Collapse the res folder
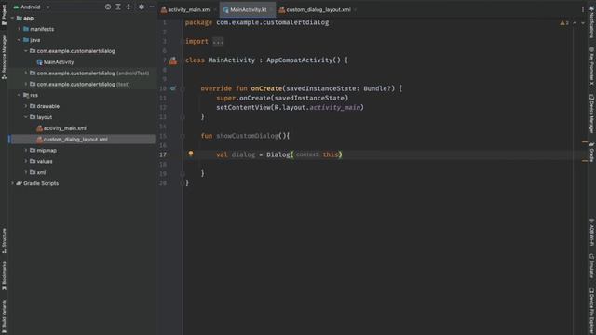This screenshot has width=596, height=335. 19,95
